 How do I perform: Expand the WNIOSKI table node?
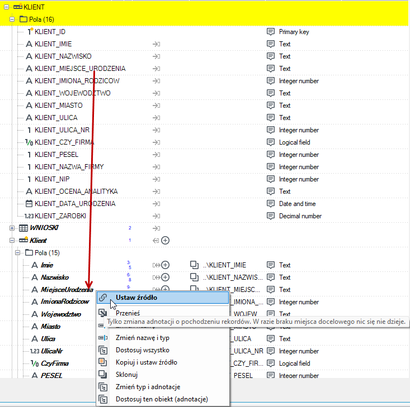tap(12, 228)
